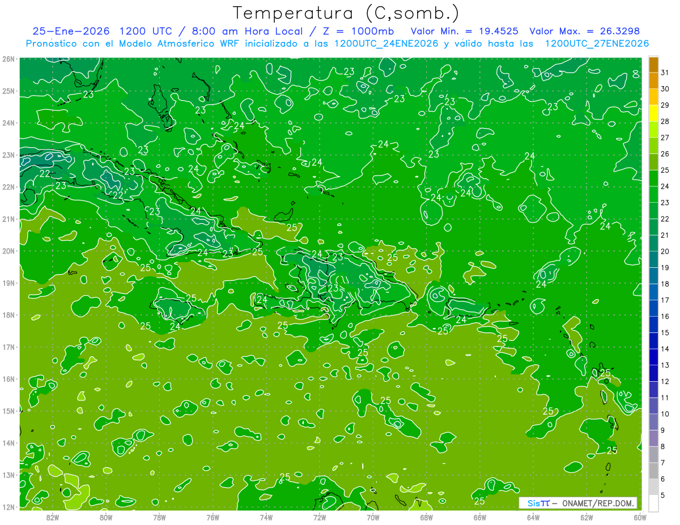
Task: Click the 15N latitude axis label
Action: pos(9,411)
